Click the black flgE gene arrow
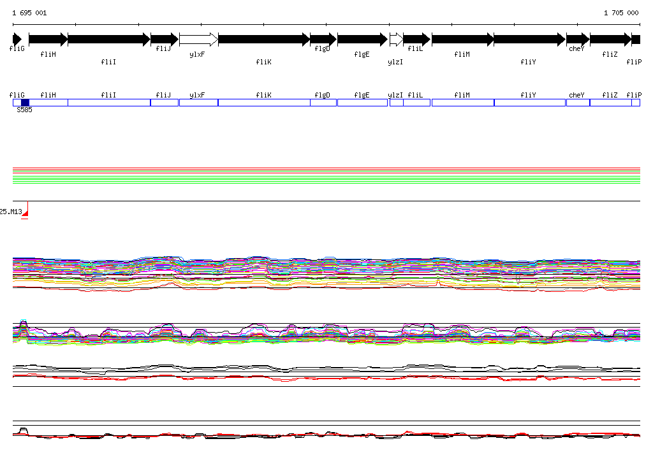653x455 pixels. [x=362, y=40]
